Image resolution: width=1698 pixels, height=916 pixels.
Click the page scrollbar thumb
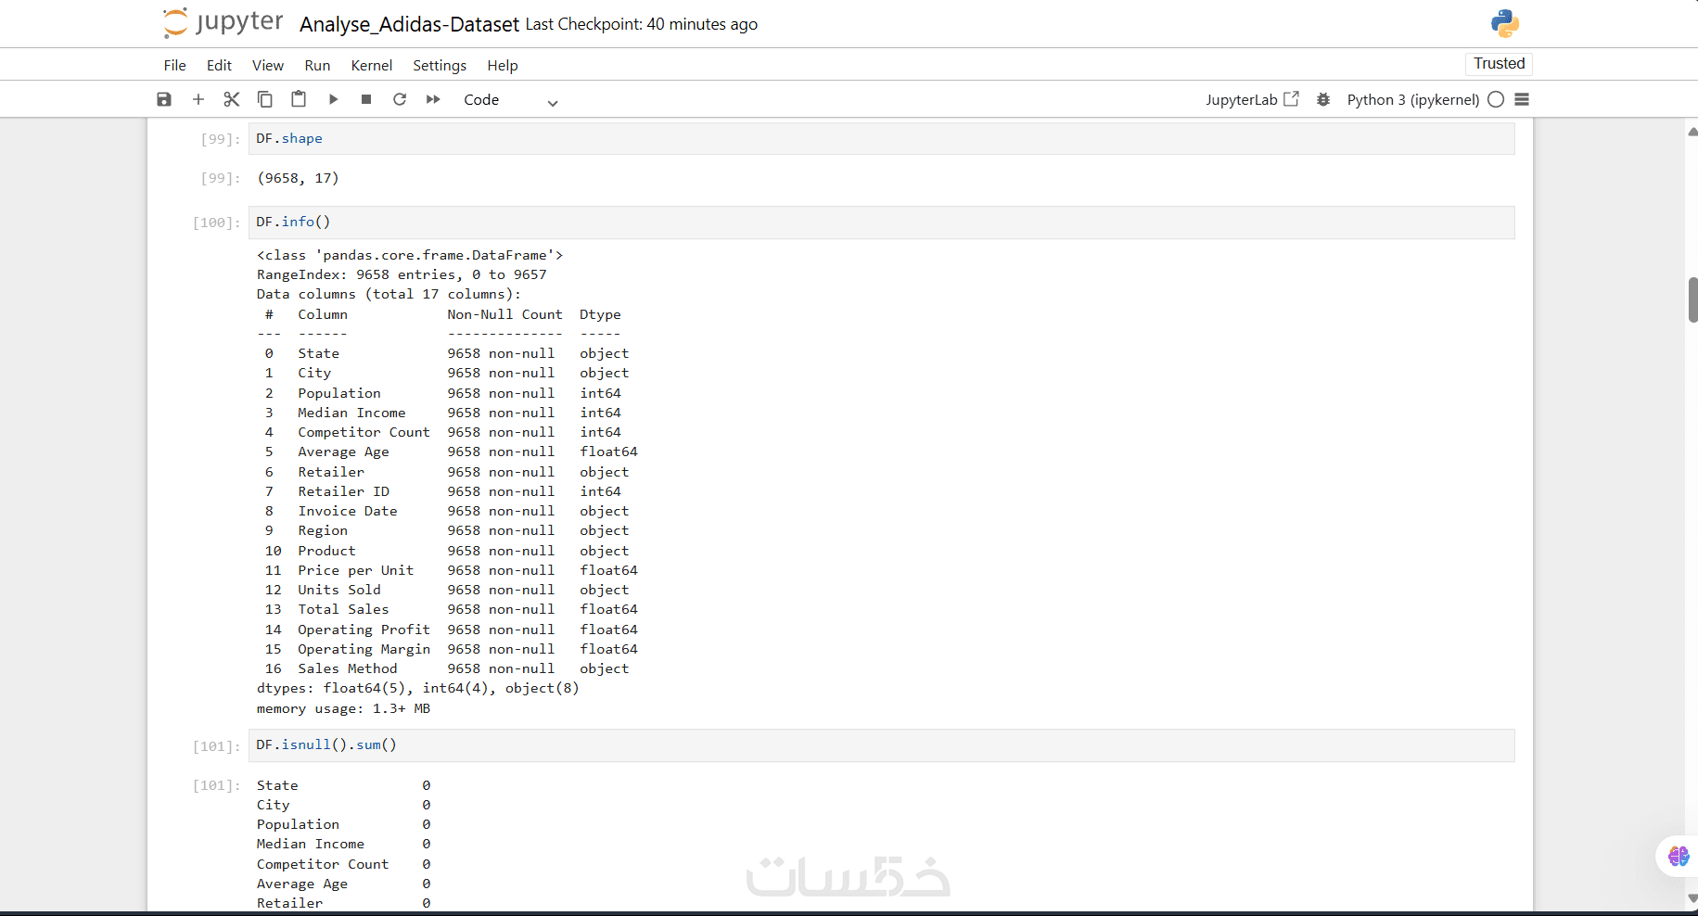click(x=1693, y=299)
